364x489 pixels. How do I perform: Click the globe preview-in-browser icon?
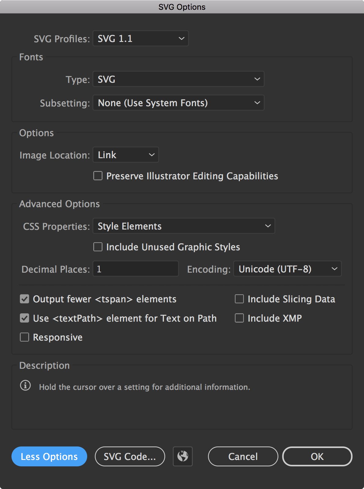tap(183, 456)
